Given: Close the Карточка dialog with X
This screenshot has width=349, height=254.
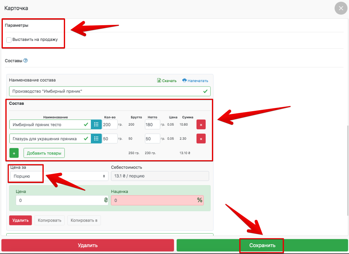Looking at the screenshot, I should [x=341, y=8].
